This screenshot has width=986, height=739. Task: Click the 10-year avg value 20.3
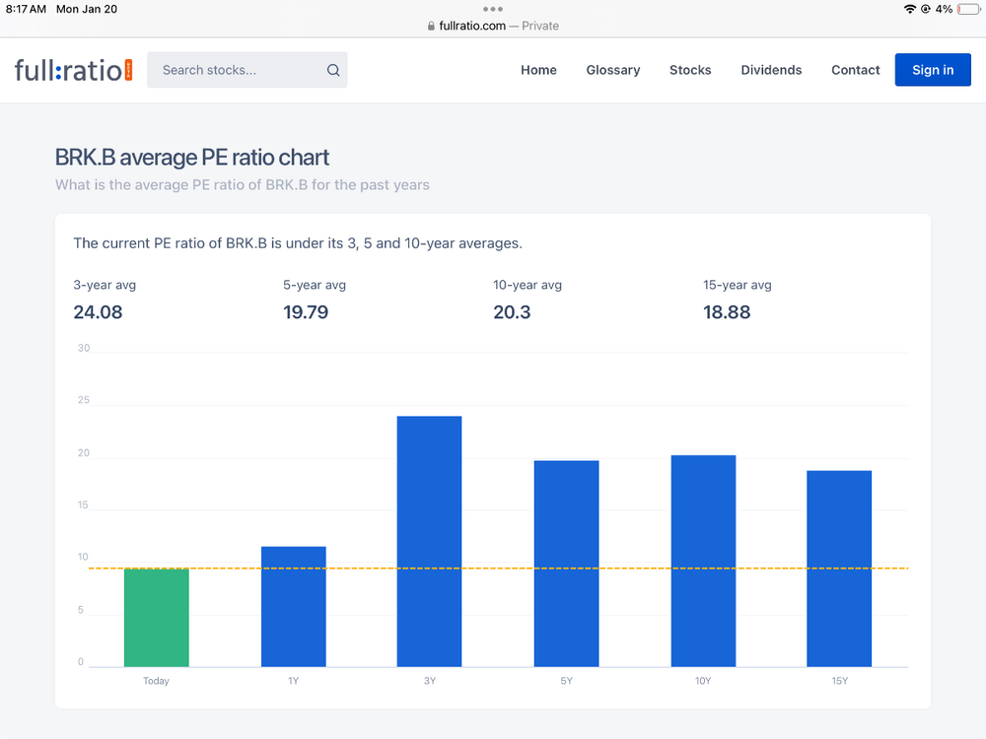512,312
